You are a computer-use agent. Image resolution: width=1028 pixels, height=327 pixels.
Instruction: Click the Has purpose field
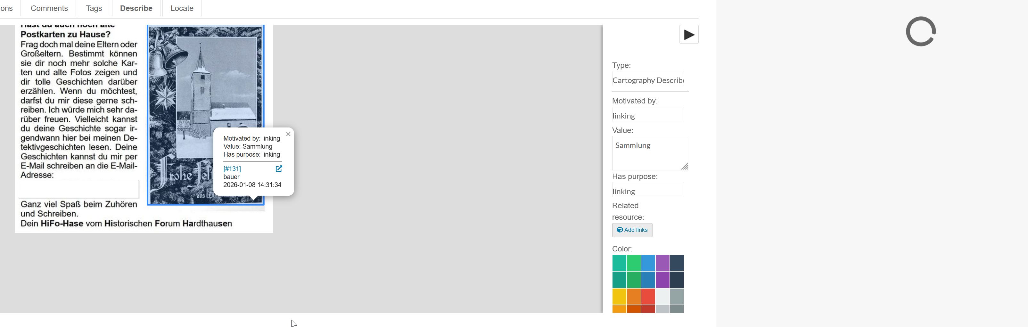tap(648, 191)
